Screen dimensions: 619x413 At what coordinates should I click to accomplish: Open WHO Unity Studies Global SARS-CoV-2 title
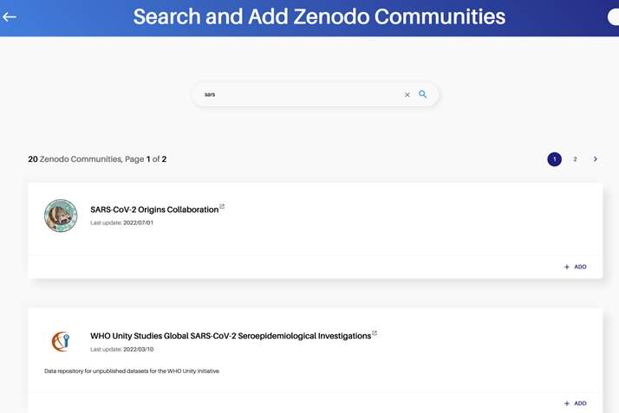[231, 336]
